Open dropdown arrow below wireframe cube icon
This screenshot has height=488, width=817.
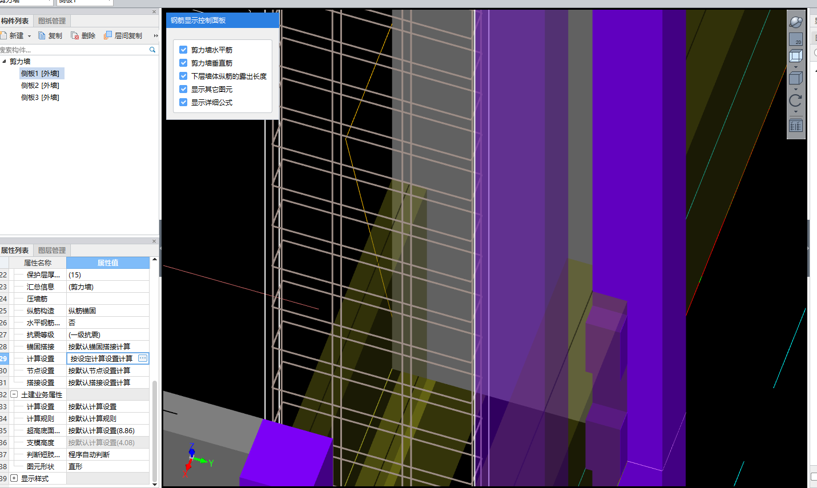point(796,67)
